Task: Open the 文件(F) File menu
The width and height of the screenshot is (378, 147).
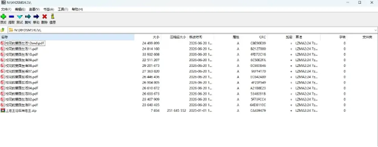Action: coord(6,9)
